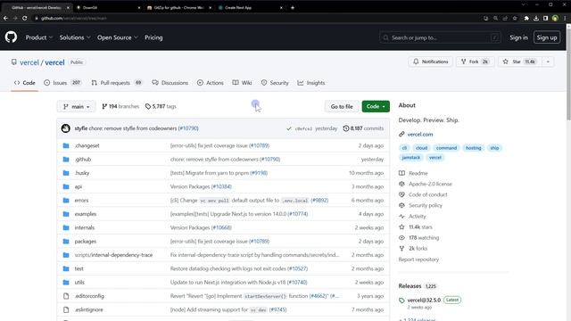Open the Issues tab
The width and height of the screenshot is (571, 321).
62,83
